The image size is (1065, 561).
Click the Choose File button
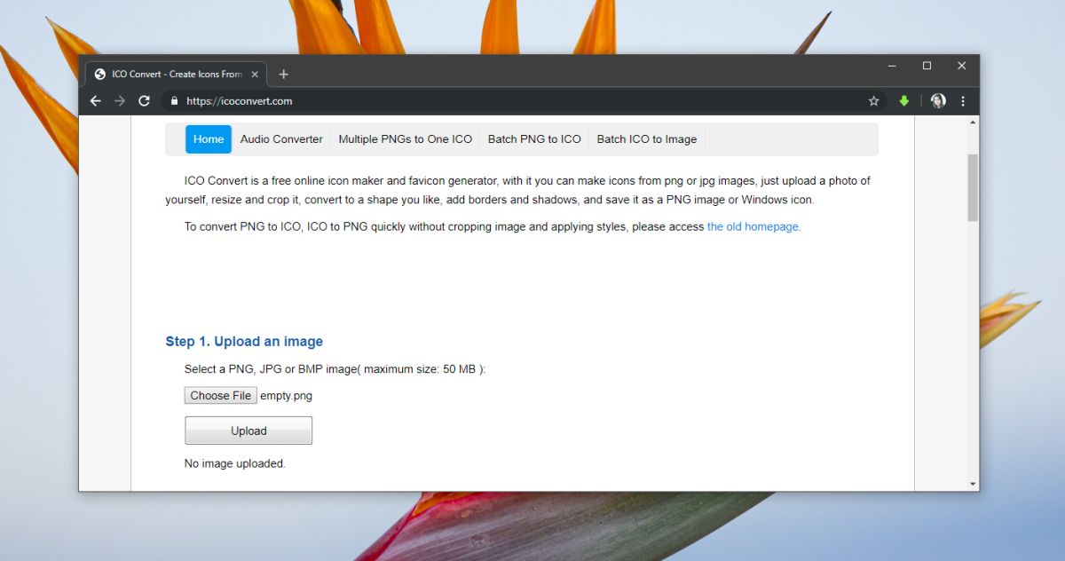coord(220,395)
